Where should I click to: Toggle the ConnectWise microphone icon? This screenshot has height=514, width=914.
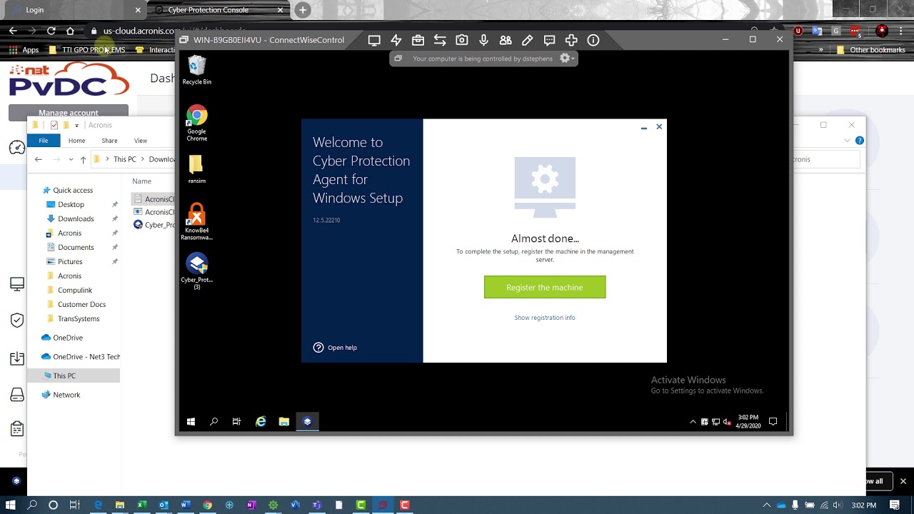[483, 40]
